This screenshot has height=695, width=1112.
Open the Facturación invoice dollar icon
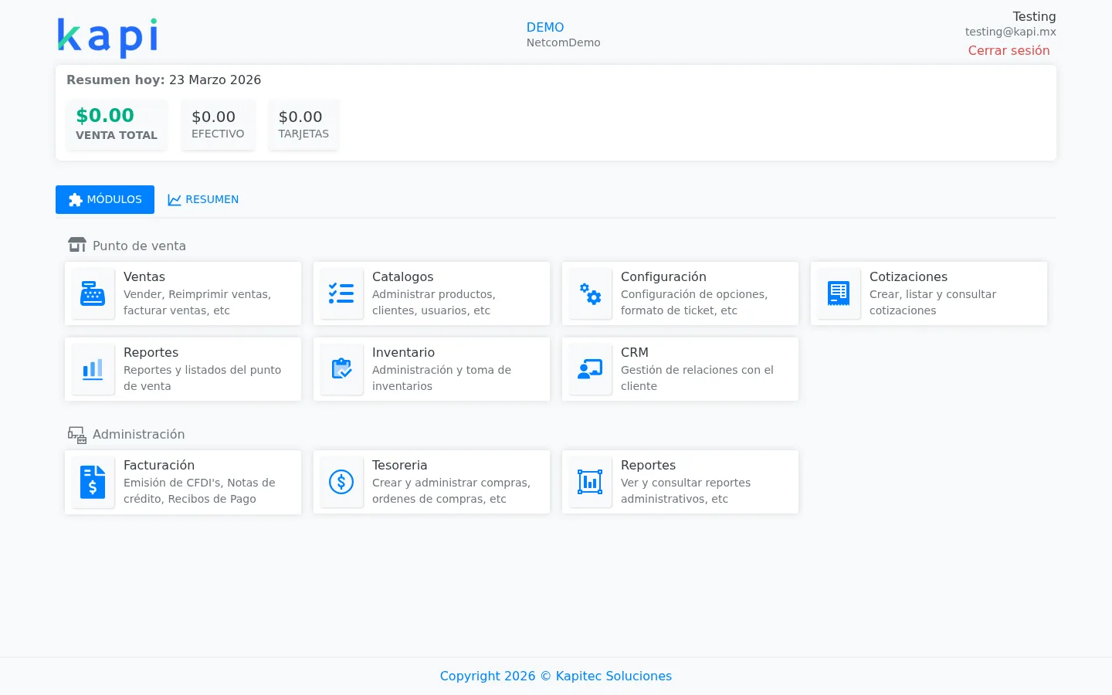pos(93,482)
